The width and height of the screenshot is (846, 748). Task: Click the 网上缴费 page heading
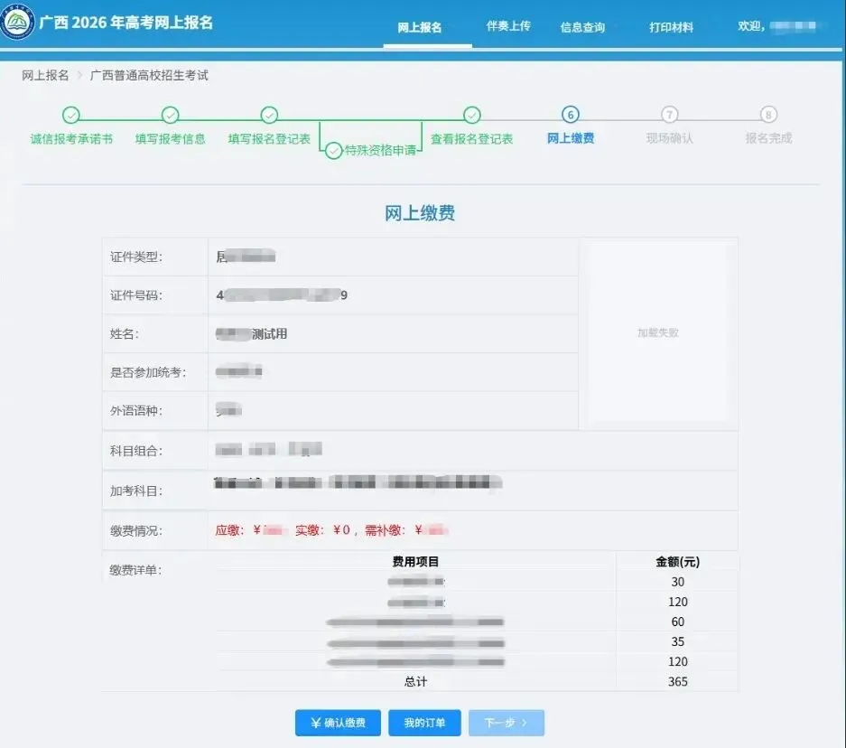point(420,212)
